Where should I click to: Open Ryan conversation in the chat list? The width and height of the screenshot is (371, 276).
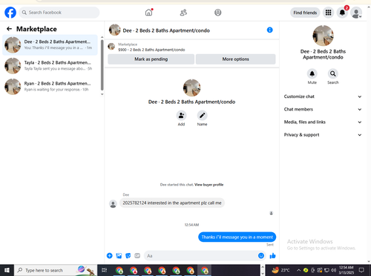coord(50,87)
